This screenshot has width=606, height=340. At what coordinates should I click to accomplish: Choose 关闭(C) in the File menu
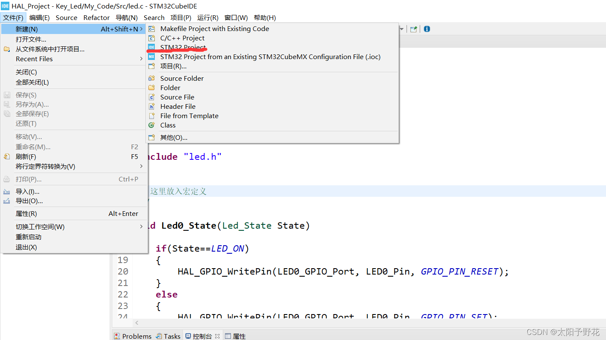click(74, 72)
